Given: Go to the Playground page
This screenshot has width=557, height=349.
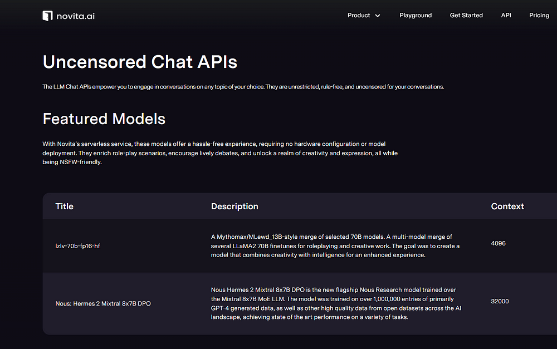Looking at the screenshot, I should click(x=416, y=16).
